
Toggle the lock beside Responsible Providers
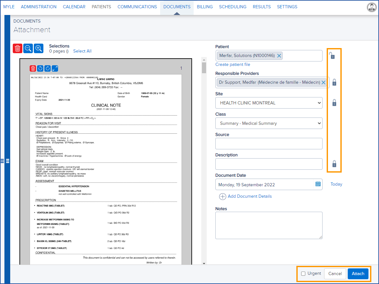pyautogui.click(x=334, y=82)
